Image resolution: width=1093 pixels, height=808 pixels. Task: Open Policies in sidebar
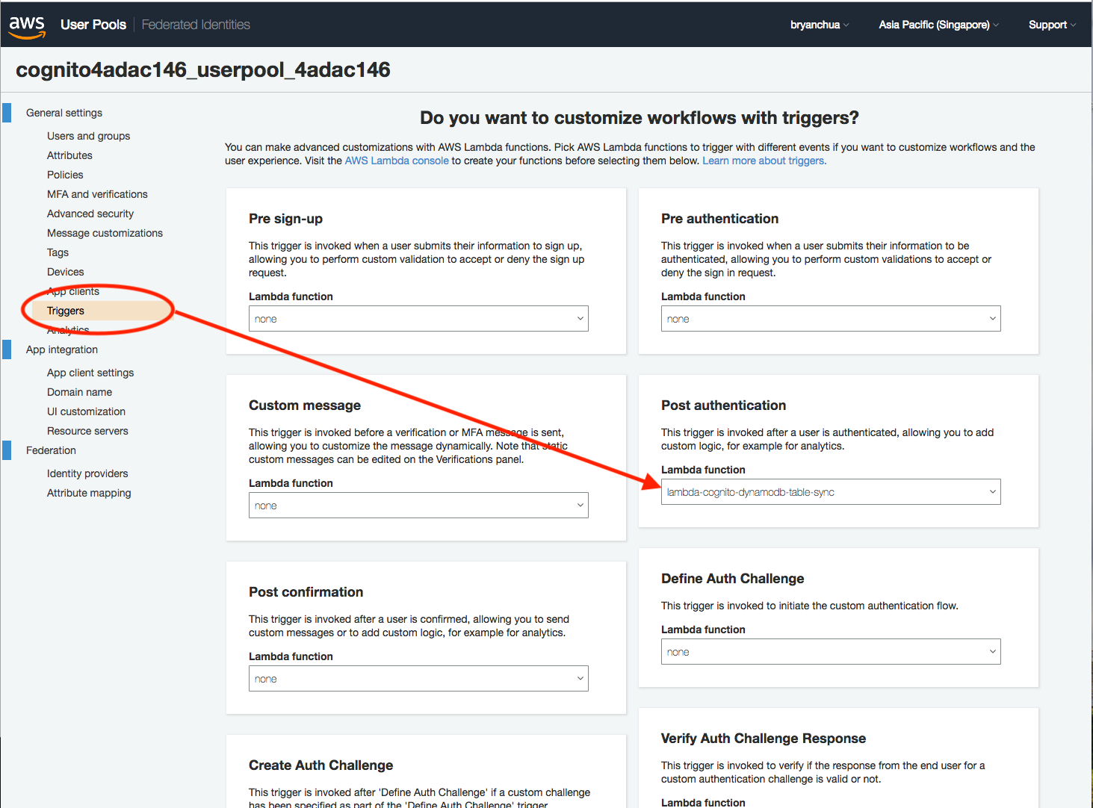(x=65, y=175)
